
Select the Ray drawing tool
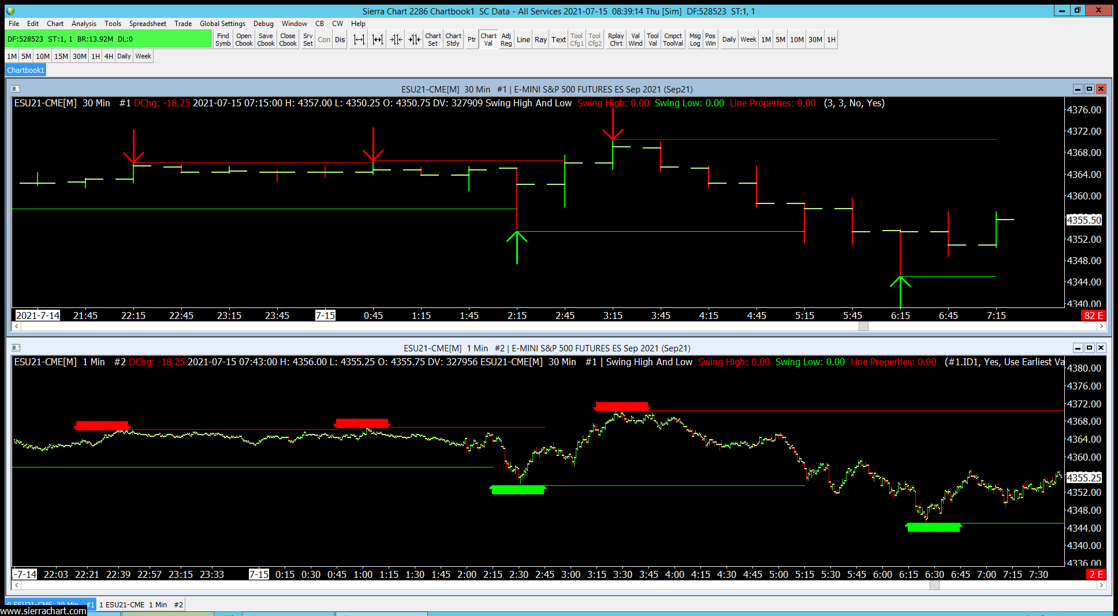pos(541,39)
